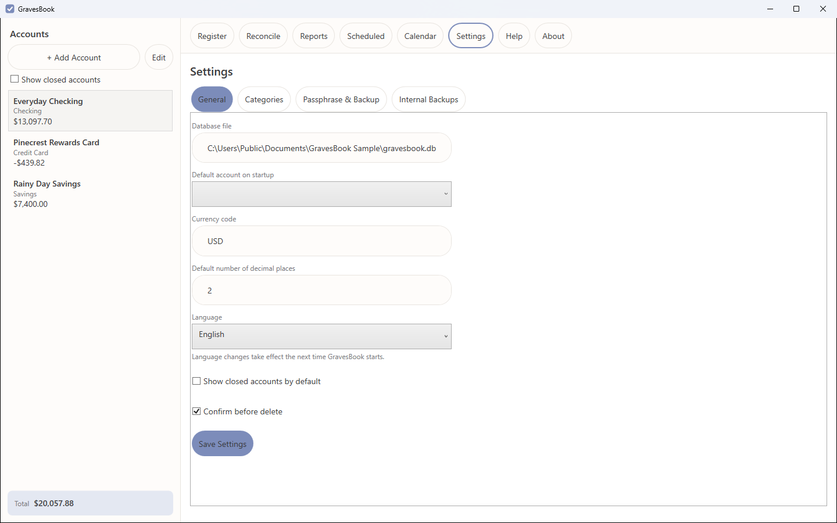Screen dimensions: 837x523
Task: Select the Pinecrest Rewards Card account
Action: tap(90, 152)
